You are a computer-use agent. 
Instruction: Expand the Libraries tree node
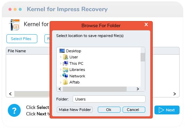[61, 70]
